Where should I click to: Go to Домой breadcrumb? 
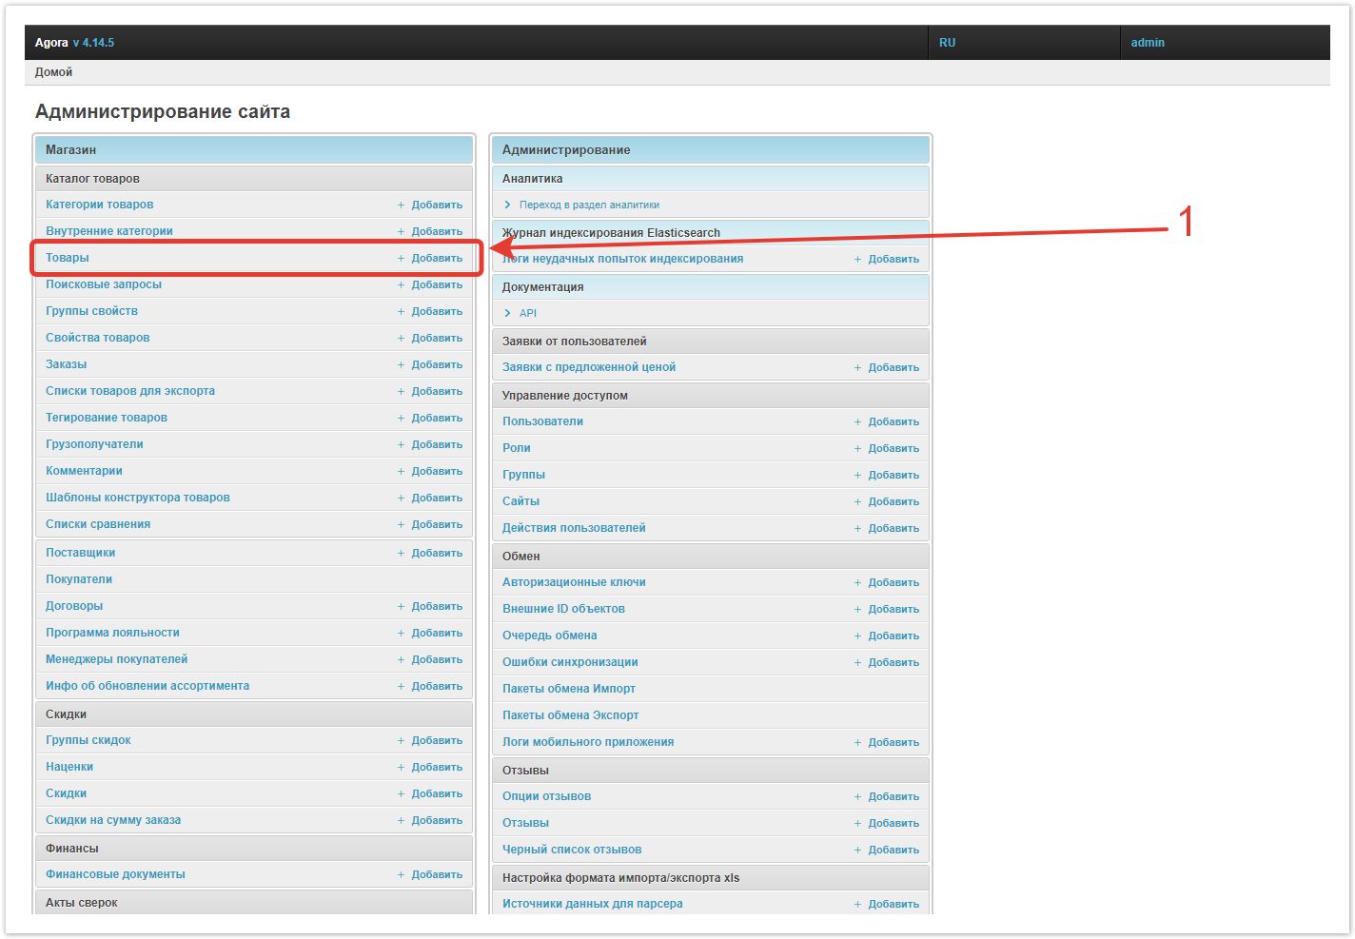click(x=53, y=72)
